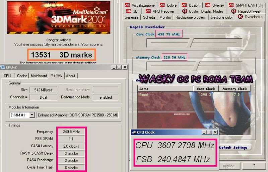Click the Applica button
The height and width of the screenshot is (172, 268).
coord(228,166)
